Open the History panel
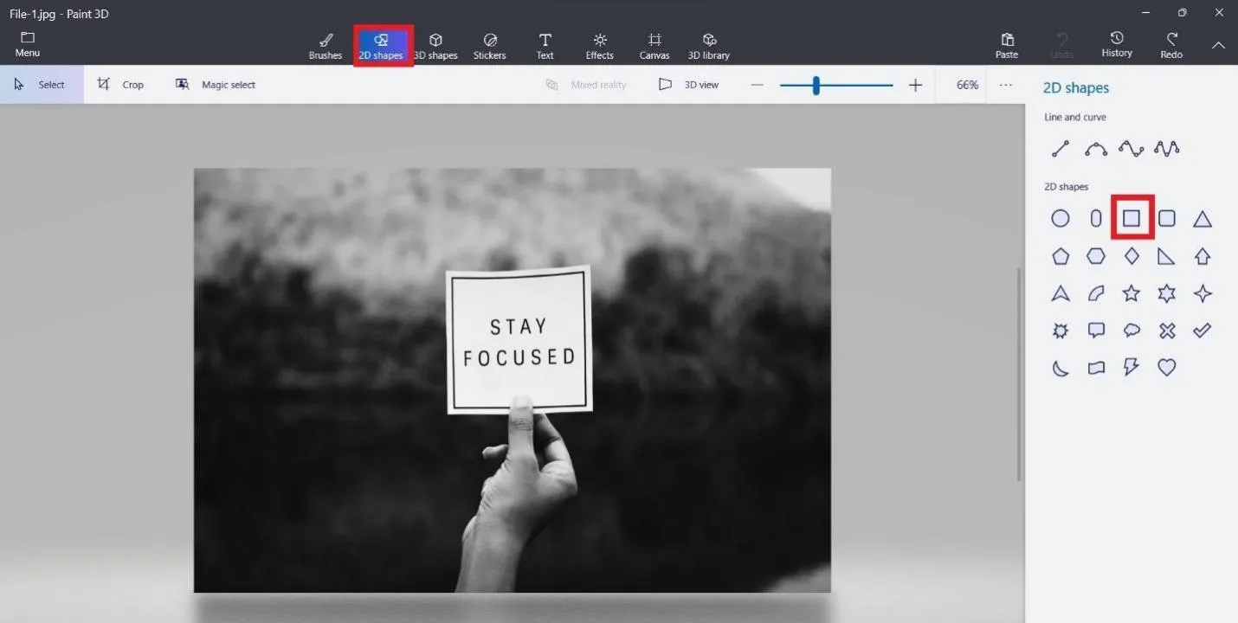This screenshot has height=623, width=1238. coord(1116,45)
